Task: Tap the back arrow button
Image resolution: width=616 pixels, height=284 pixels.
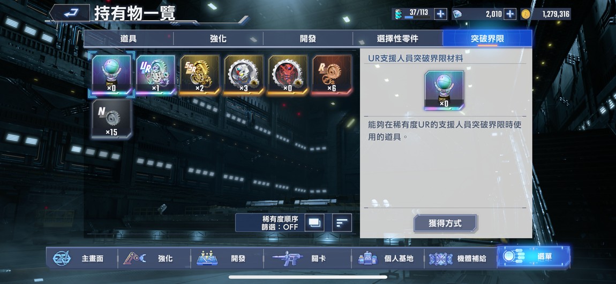Action: click(x=70, y=13)
